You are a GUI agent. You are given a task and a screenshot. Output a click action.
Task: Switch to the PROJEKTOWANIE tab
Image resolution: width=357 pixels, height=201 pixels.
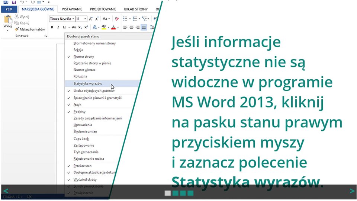click(x=103, y=9)
